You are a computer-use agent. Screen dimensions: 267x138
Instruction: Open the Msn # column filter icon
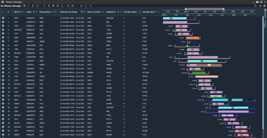[21, 12]
